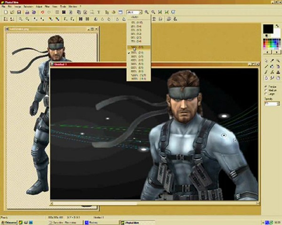Click the Zoom in magnifier icon
Screen dimensions: 282x225
click(x=147, y=12)
